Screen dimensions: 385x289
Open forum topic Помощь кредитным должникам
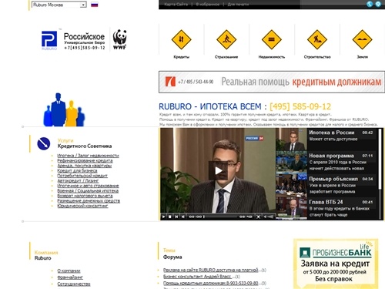210,283
